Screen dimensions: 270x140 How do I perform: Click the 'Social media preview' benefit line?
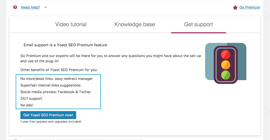click(x=56, y=92)
